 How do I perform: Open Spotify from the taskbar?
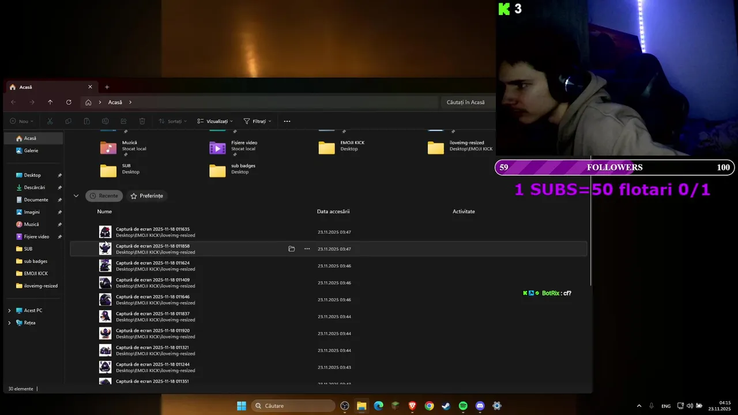[x=463, y=406]
